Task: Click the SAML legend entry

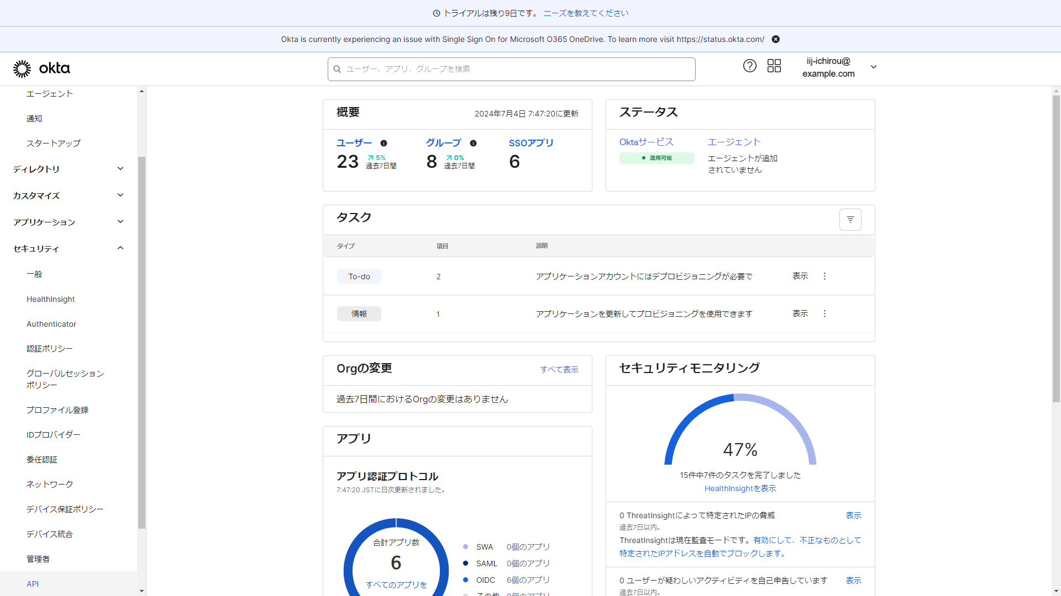Action: tap(506, 563)
